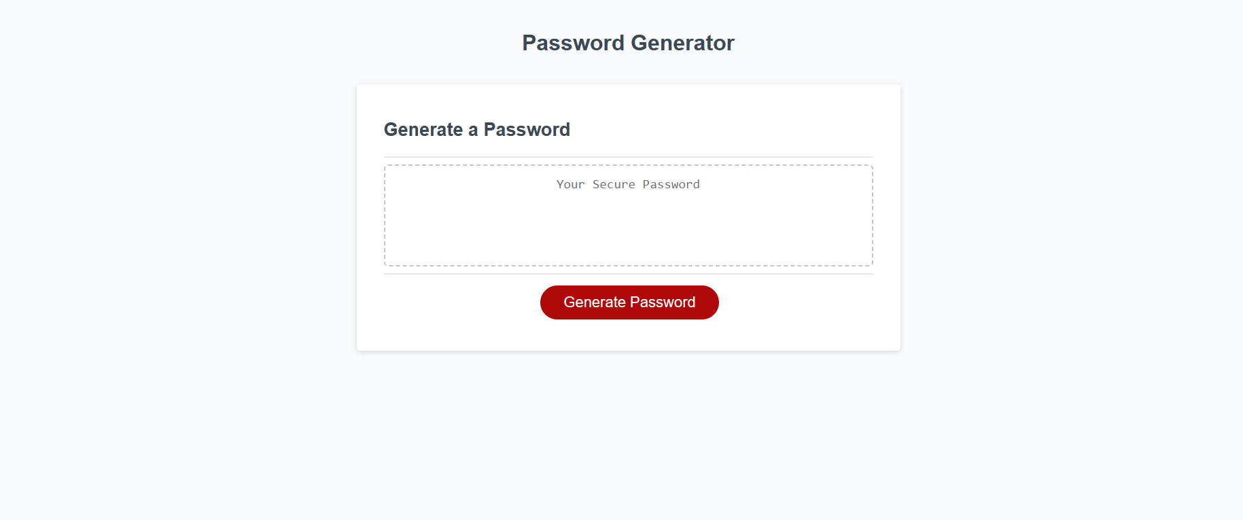Click the dashed border of the password area
The image size is (1243, 520).
629,165
